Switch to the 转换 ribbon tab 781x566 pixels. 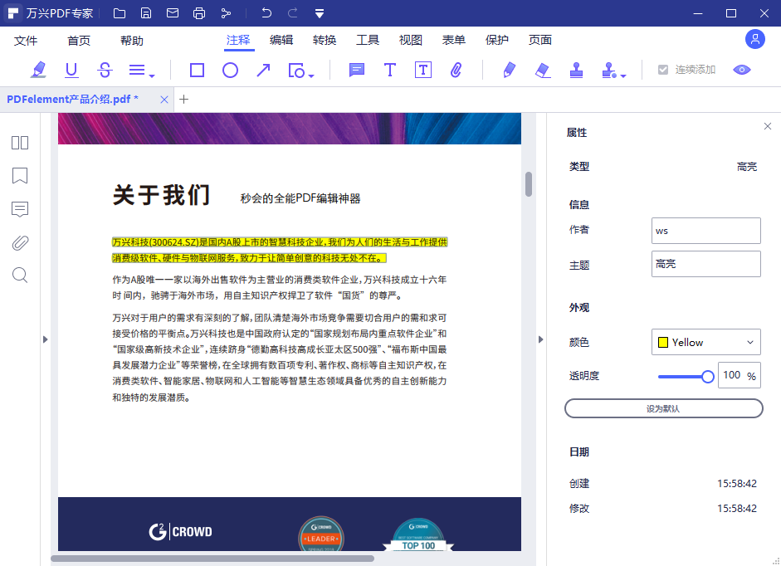(x=325, y=40)
